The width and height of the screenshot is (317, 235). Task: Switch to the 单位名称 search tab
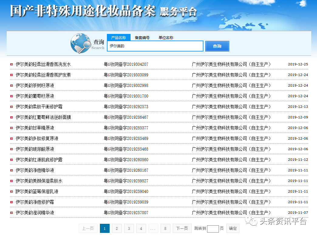pyautogui.click(x=166, y=38)
